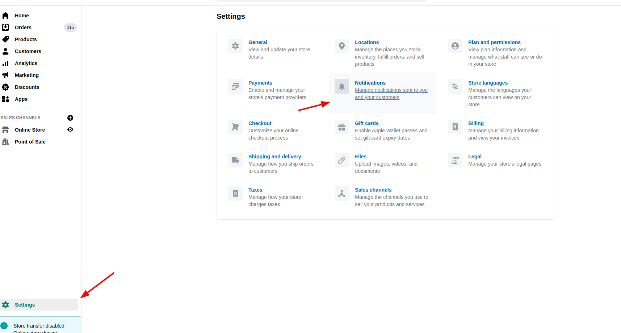Open Apps in the sidebar

tap(21, 99)
